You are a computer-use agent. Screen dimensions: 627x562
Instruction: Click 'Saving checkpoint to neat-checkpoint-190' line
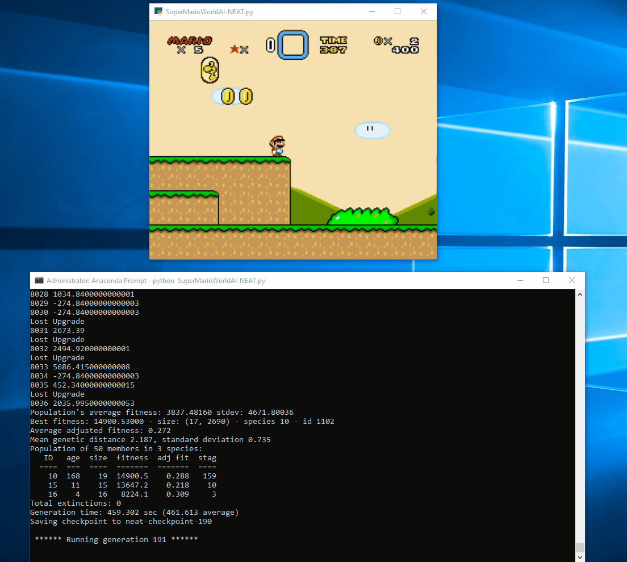coord(121,522)
